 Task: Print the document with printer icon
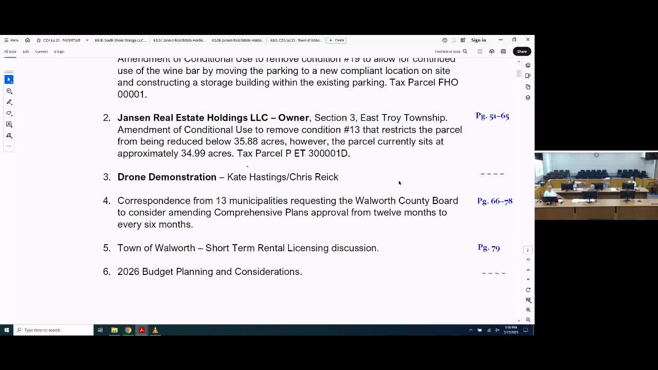pyautogui.click(x=503, y=51)
